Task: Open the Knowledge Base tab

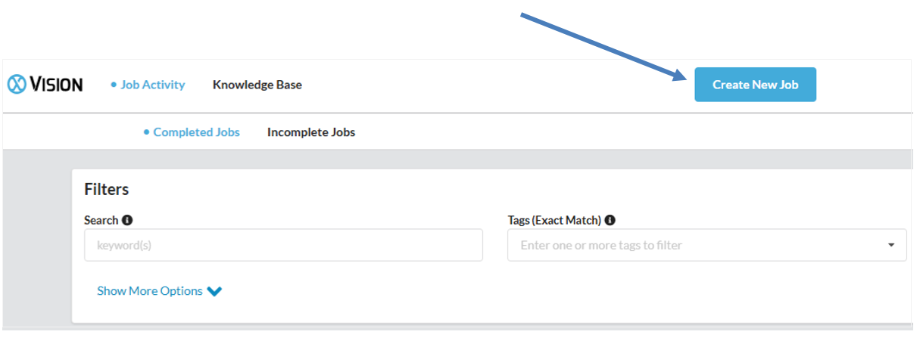Action: (257, 85)
